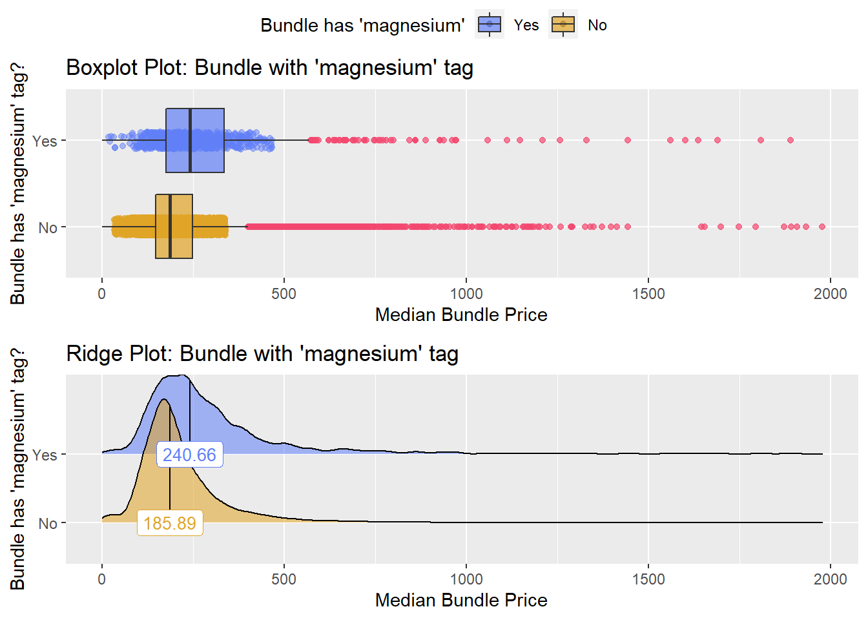Click the blue 'Yes' legend key icon
The height and width of the screenshot is (620, 868).
tap(490, 25)
